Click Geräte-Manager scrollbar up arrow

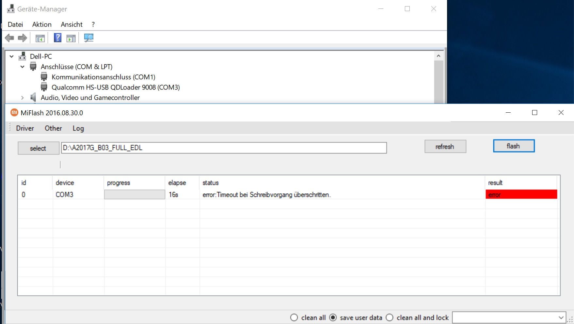(438, 56)
